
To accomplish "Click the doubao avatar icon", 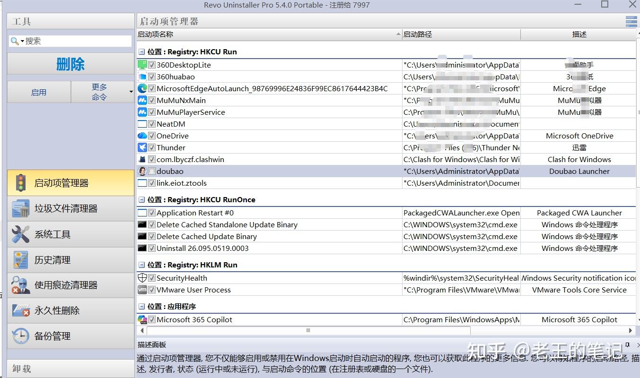I will pos(142,171).
